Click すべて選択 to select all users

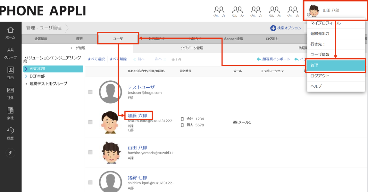(x=96, y=59)
